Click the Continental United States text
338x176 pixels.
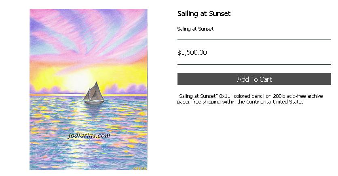click(275, 102)
